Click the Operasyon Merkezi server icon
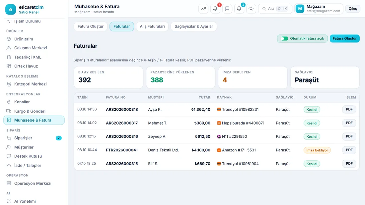Screen dimensions: 365x205 pos(9,183)
